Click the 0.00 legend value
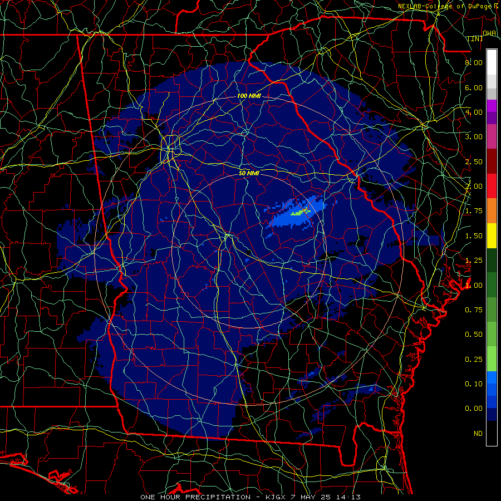501x501 pixels. (474, 409)
